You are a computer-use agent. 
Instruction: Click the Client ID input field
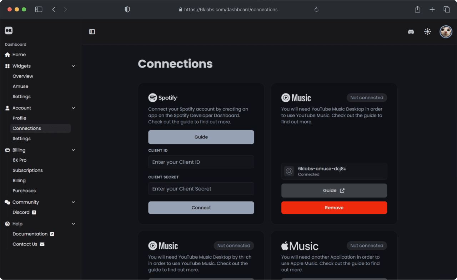[201, 162]
